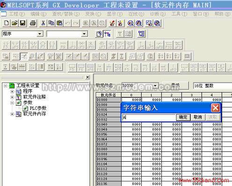This screenshot has height=186, width=232.
Task: Open the 工程(F) menu
Action: [x=17, y=14]
